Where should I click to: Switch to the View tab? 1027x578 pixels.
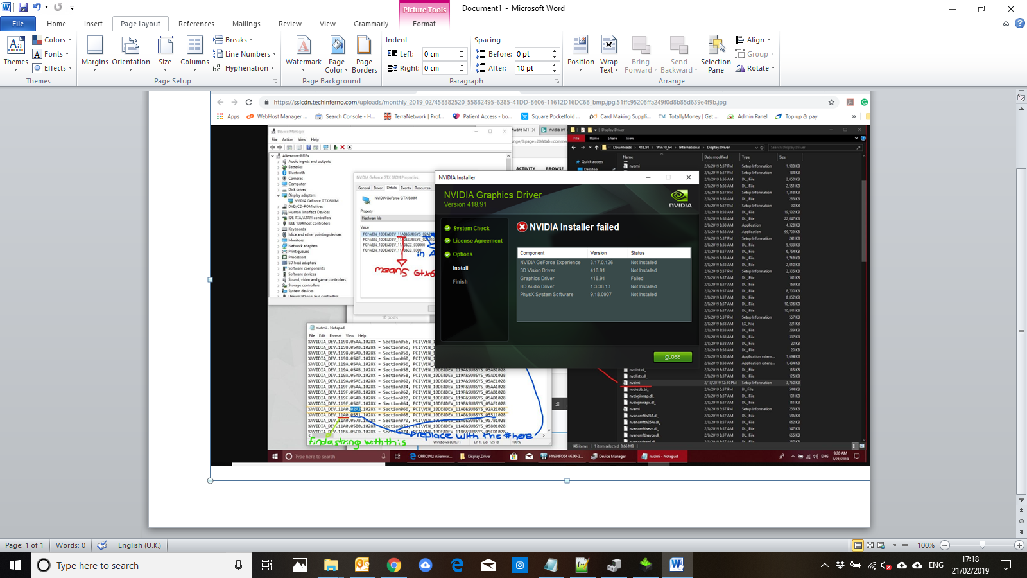point(327,24)
